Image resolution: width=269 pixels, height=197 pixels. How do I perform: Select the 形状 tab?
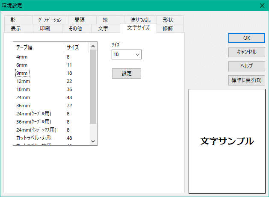point(168,20)
